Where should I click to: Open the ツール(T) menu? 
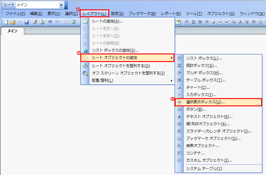194,14
